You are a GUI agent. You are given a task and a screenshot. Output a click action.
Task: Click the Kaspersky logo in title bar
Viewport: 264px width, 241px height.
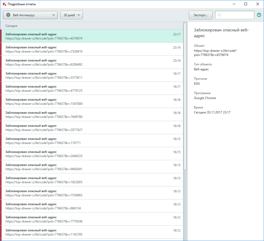pos(4,4)
